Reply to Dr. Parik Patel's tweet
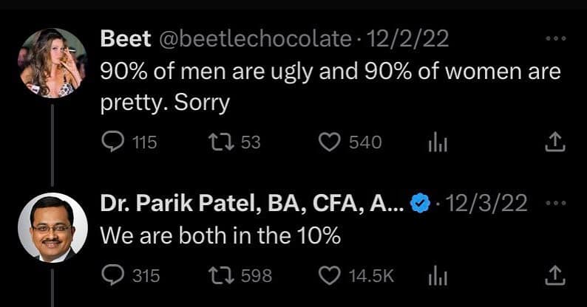This screenshot has width=587, height=307. 112,276
